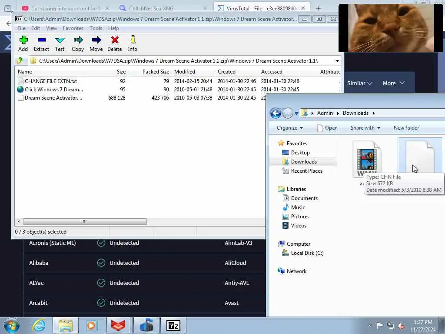This screenshot has height=334, width=445.
Task: Click the 7-Zip taskbar icon
Action: coord(173,325)
